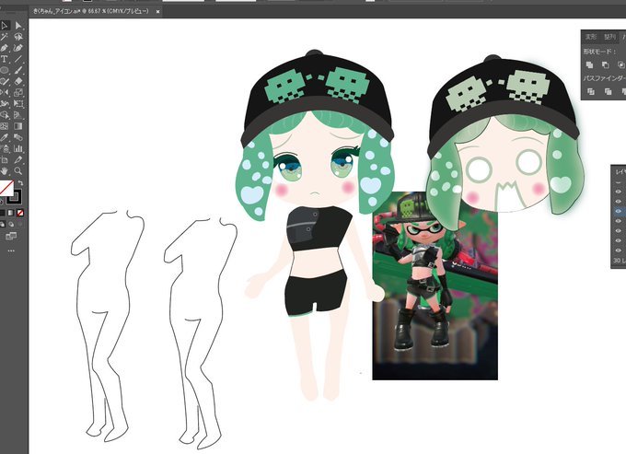Image resolution: width=626 pixels, height=454 pixels.
Task: Select the leftmost body outline path
Action: pyautogui.click(x=107, y=326)
